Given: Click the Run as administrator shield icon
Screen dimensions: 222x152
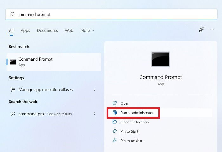Looking at the screenshot, I should (x=115, y=113).
